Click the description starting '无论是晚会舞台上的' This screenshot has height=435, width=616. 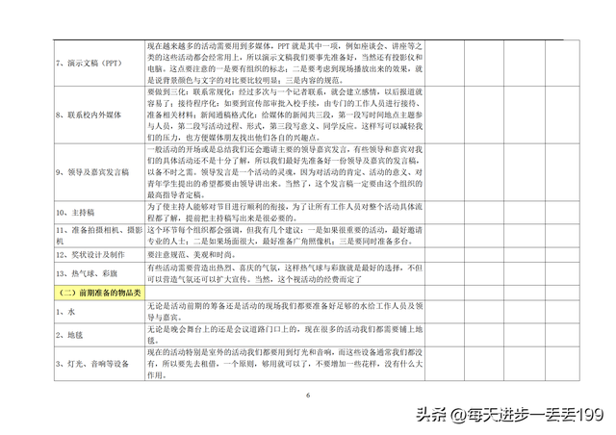click(285, 335)
